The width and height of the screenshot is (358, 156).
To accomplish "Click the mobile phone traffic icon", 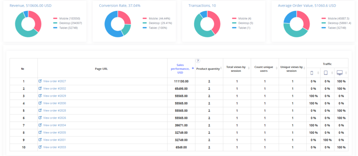I will [312, 73].
